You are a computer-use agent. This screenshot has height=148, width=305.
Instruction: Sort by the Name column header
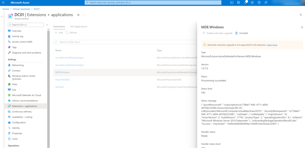pyautogui.click(x=58, y=50)
